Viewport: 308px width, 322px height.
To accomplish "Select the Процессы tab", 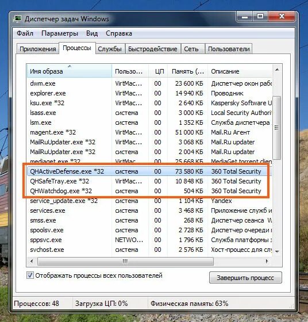I will (x=77, y=48).
